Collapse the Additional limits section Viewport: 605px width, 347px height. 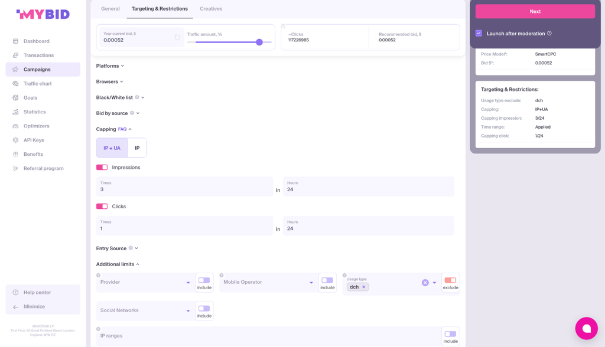point(118,264)
